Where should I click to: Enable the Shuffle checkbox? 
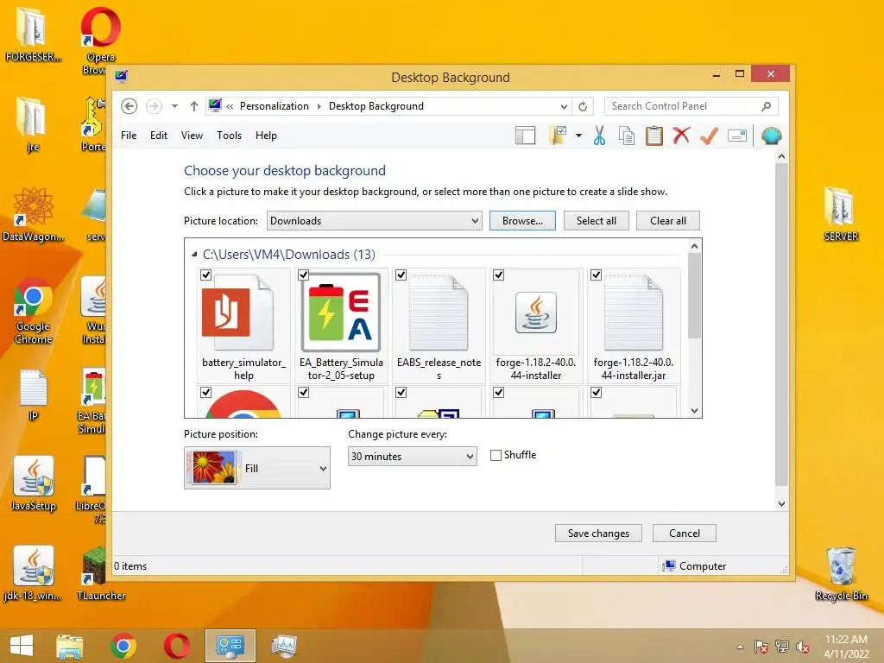pyautogui.click(x=496, y=455)
